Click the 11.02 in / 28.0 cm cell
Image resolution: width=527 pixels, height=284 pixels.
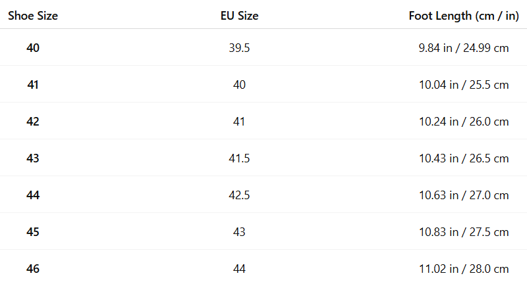pos(464,269)
